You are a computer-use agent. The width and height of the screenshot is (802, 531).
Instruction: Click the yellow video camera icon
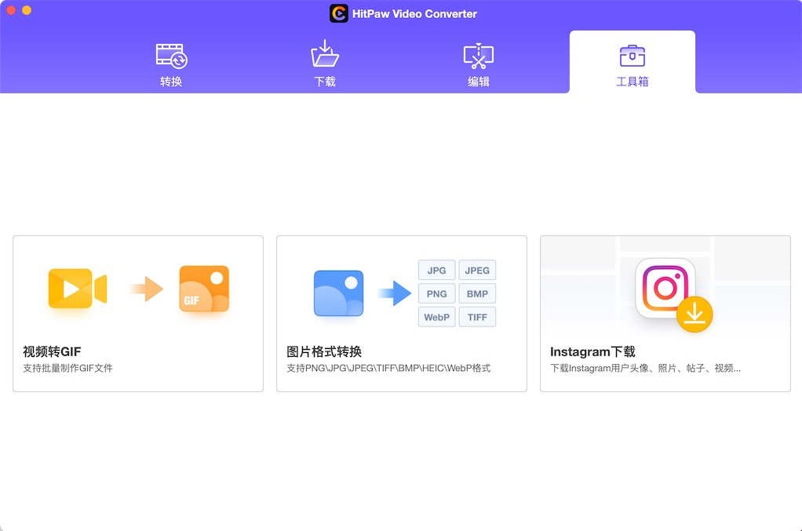click(77, 289)
